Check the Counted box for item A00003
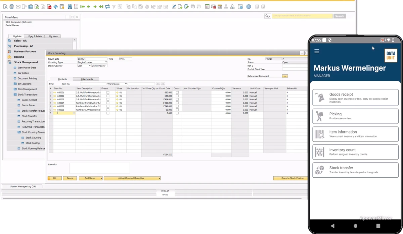 click(x=177, y=99)
